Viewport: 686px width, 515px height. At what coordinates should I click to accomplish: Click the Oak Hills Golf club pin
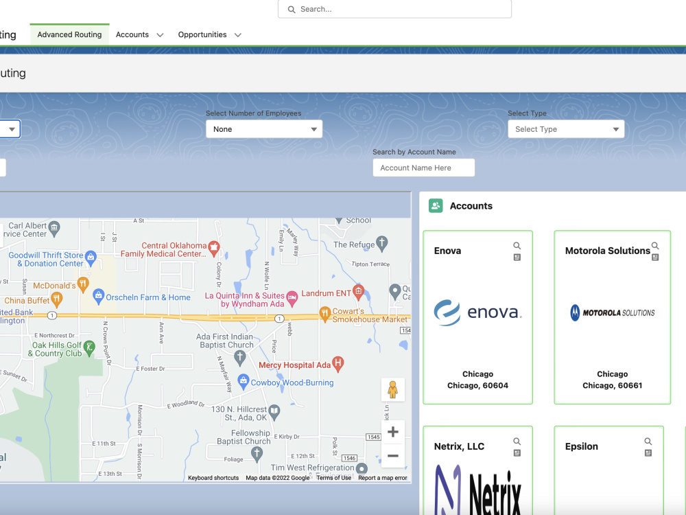pyautogui.click(x=88, y=348)
